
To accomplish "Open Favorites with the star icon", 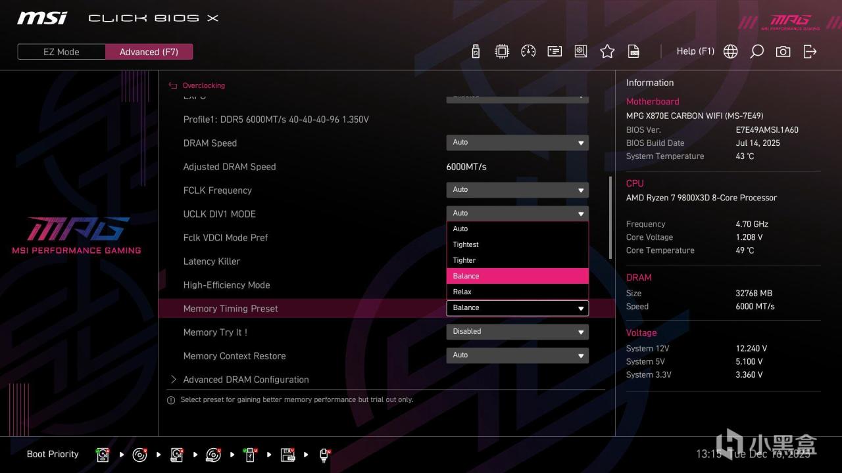I will tap(607, 51).
